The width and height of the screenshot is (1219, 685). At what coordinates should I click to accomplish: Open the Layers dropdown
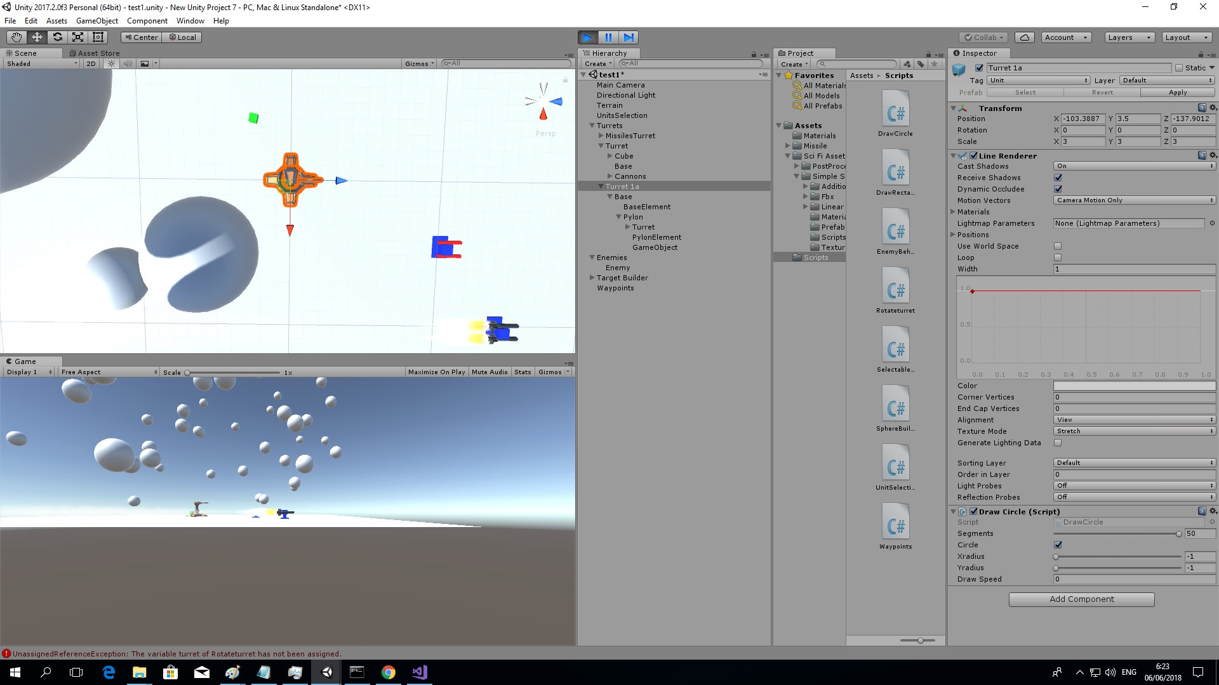pyautogui.click(x=1129, y=37)
